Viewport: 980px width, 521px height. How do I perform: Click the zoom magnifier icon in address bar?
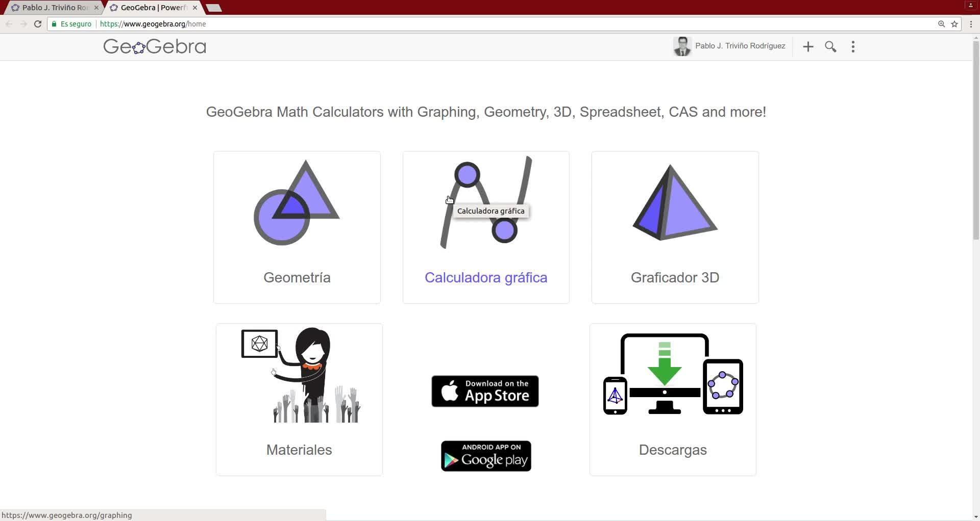coord(942,24)
